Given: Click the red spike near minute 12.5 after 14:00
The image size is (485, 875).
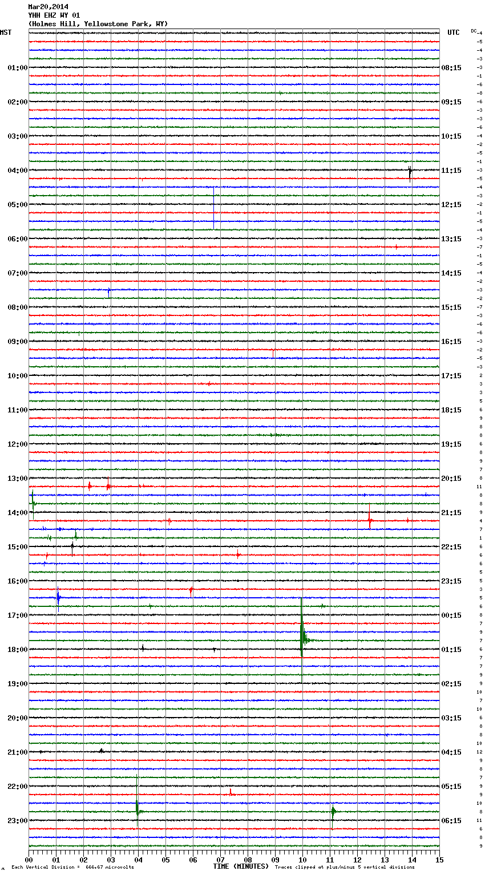Looking at the screenshot, I should click(369, 520).
